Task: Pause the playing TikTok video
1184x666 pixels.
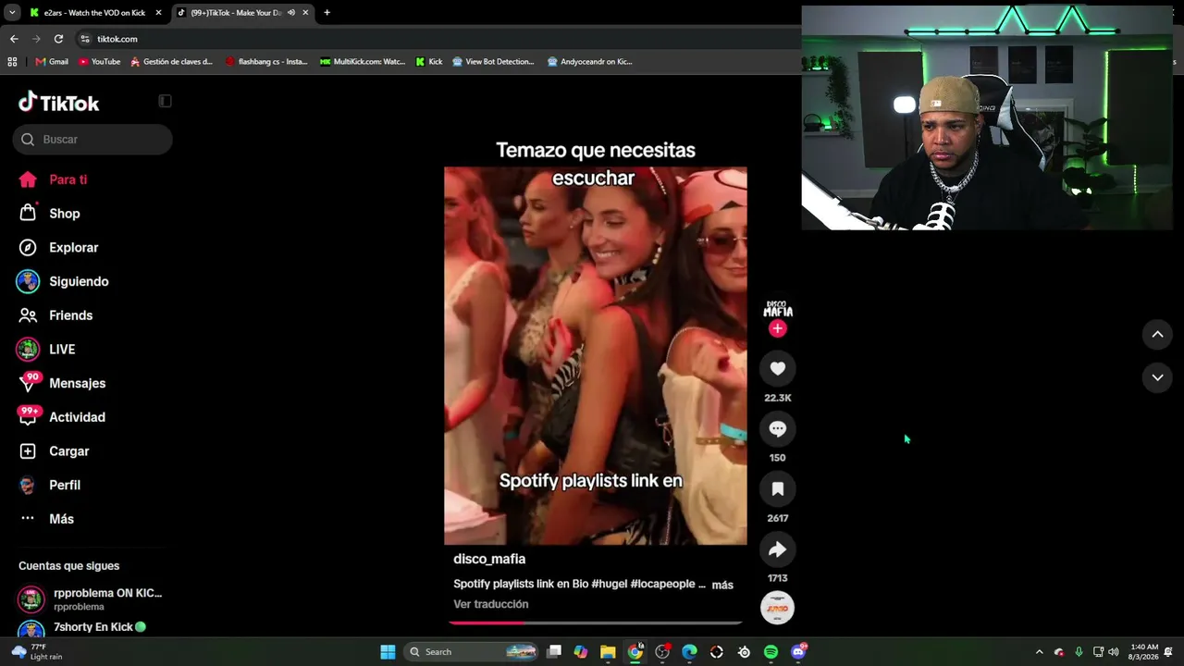Action: (x=596, y=356)
